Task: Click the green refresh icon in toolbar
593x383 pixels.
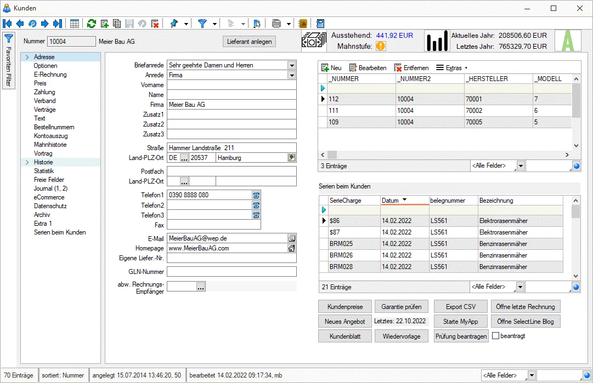Action: pyautogui.click(x=92, y=24)
